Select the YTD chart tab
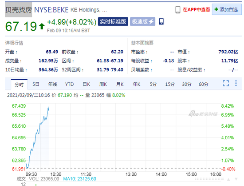This screenshot has width=244, height=186. (69, 84)
